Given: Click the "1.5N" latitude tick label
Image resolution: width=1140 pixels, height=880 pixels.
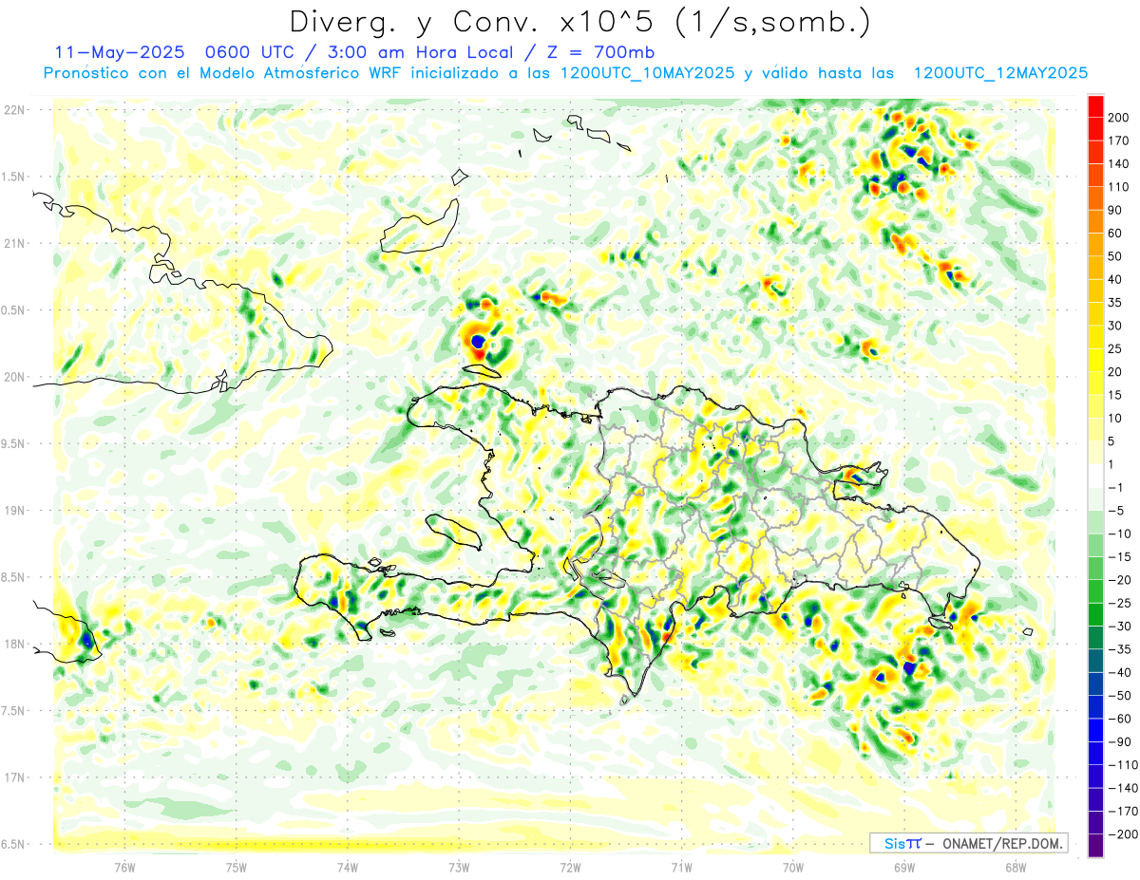Looking at the screenshot, I should (14, 177).
